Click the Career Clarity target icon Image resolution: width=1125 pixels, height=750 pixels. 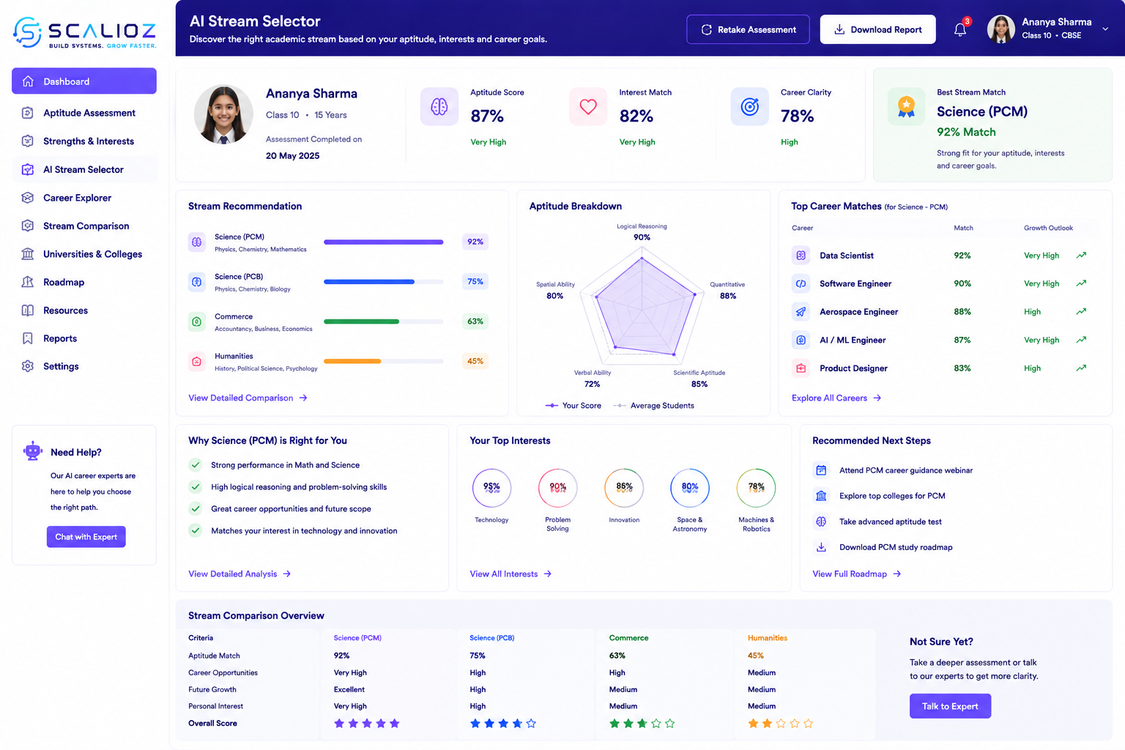[x=750, y=106]
